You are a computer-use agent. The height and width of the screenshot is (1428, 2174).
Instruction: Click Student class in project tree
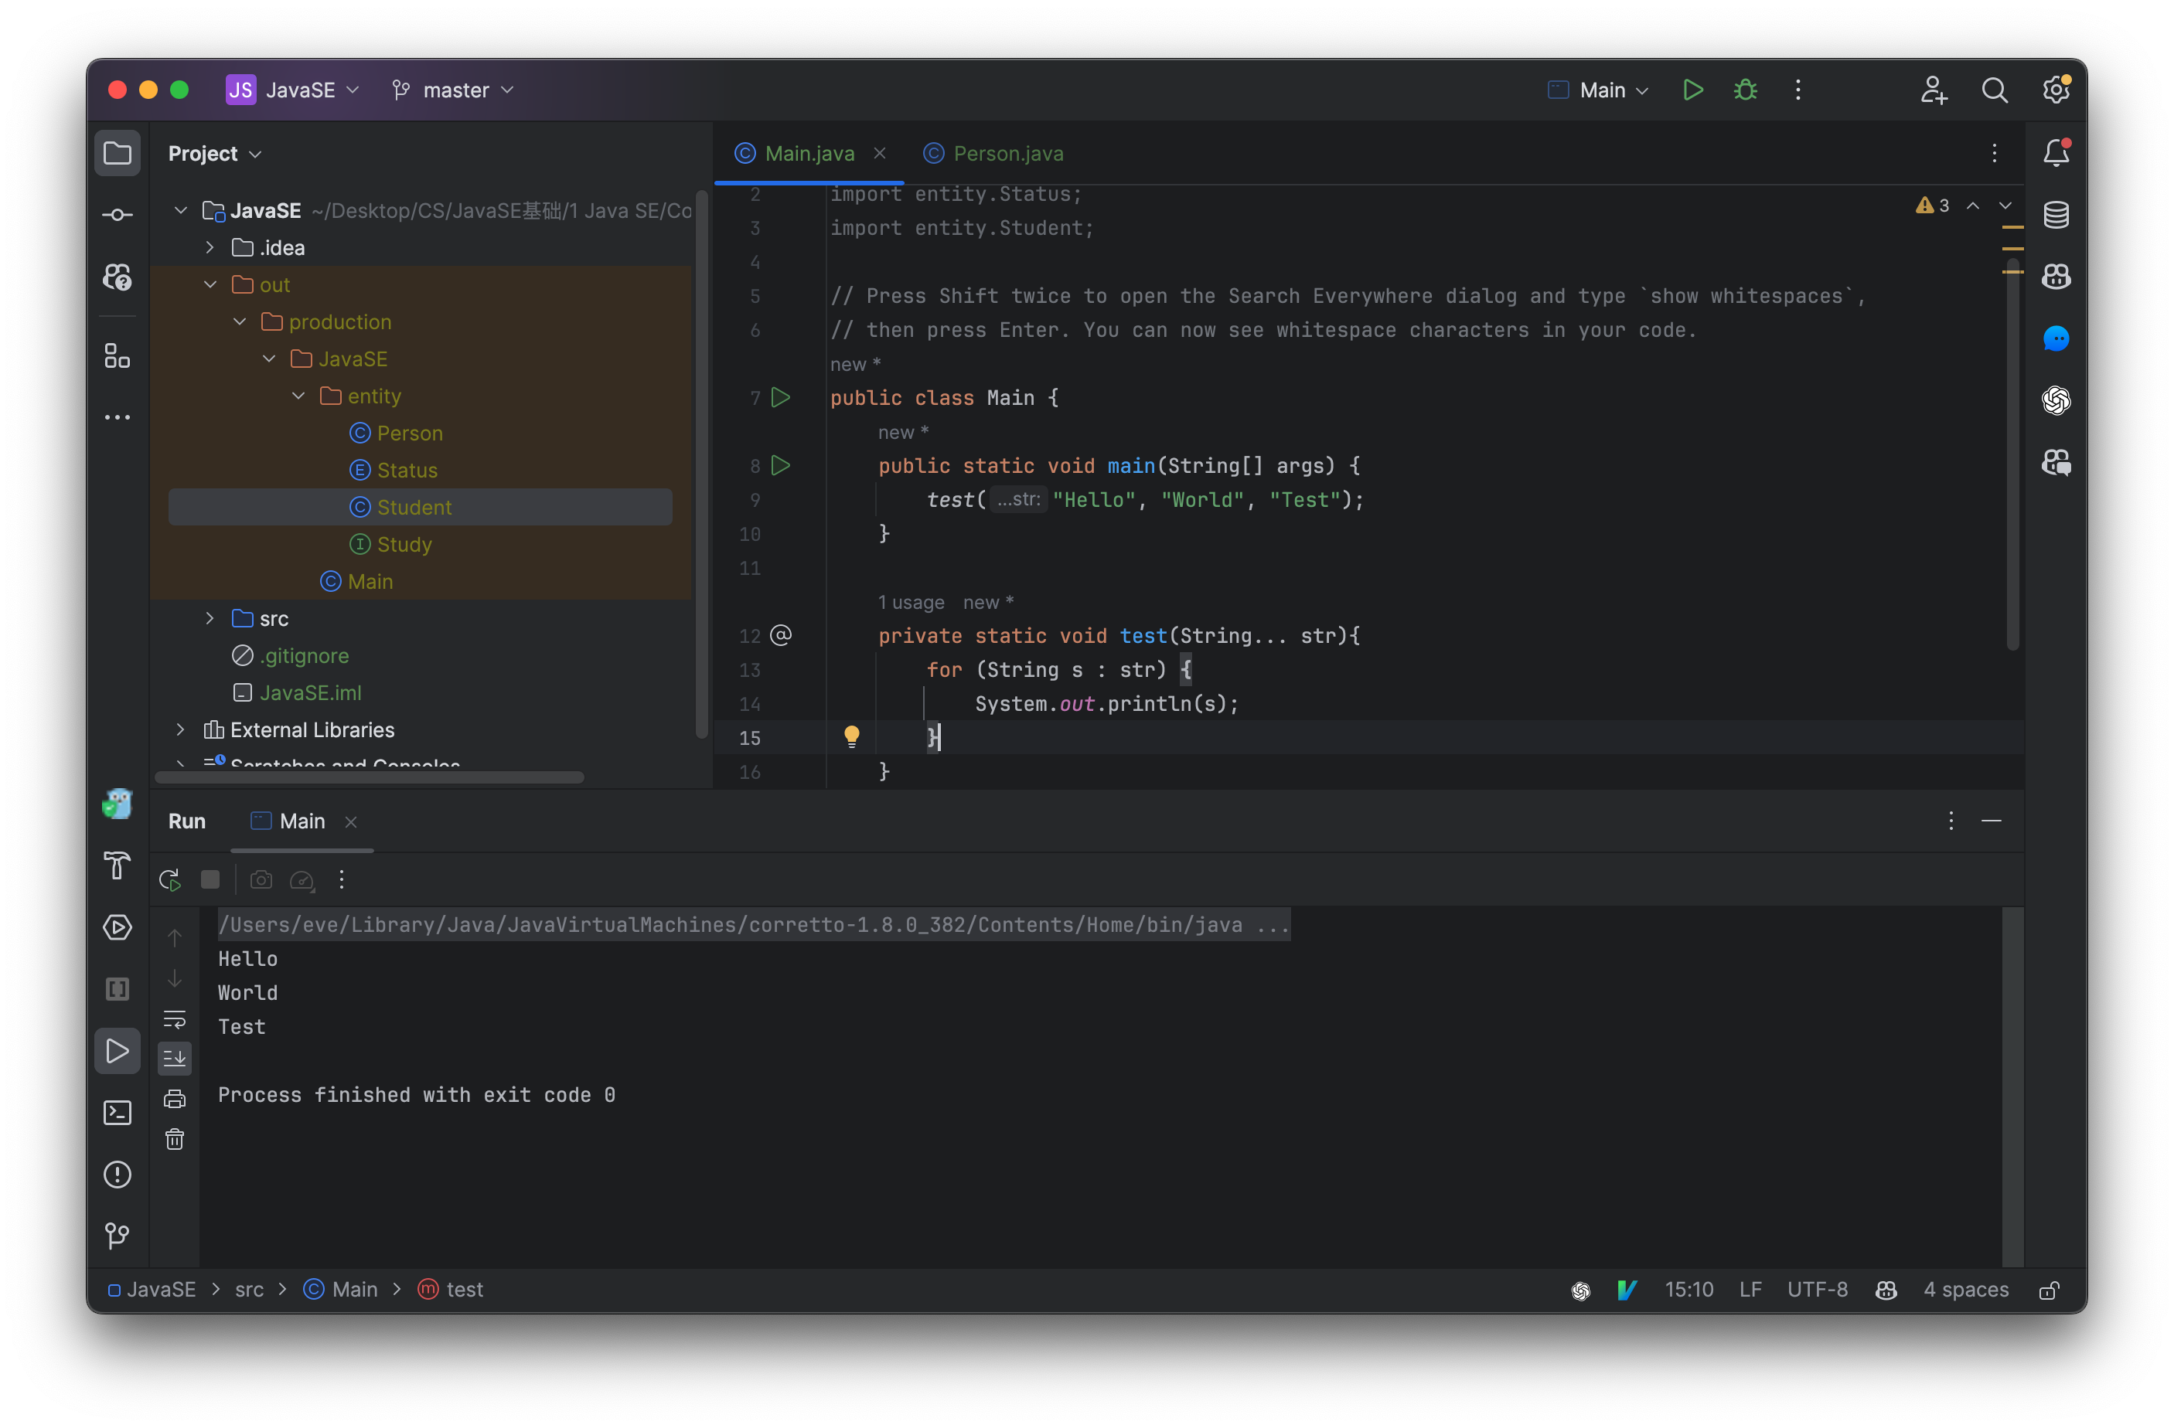[x=413, y=505]
